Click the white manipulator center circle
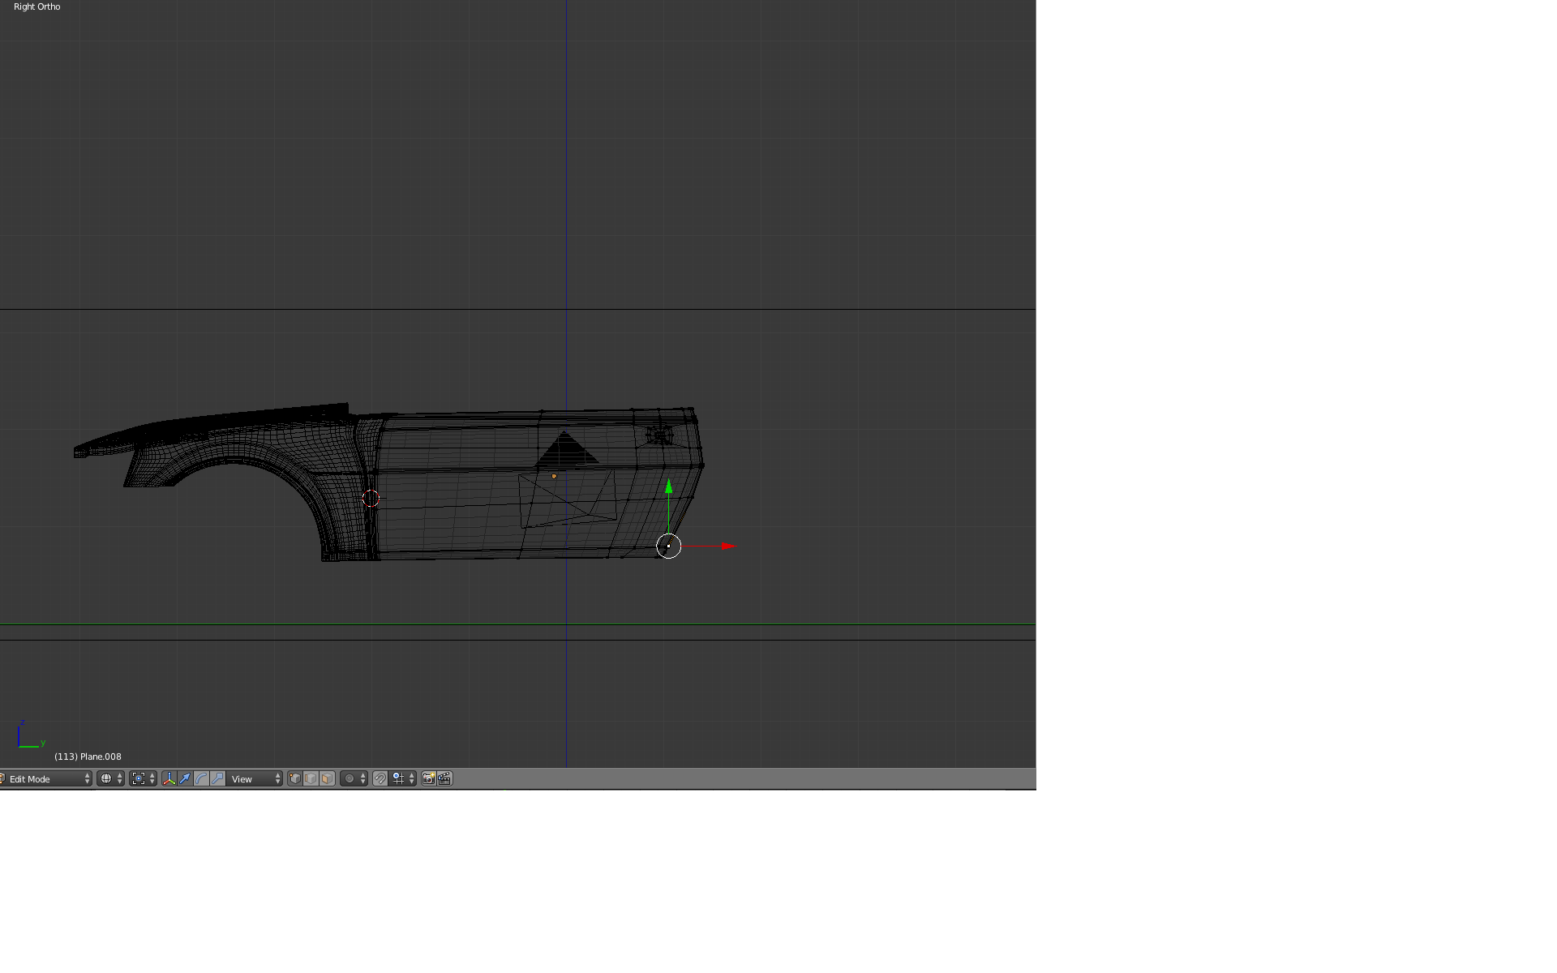 tap(668, 547)
